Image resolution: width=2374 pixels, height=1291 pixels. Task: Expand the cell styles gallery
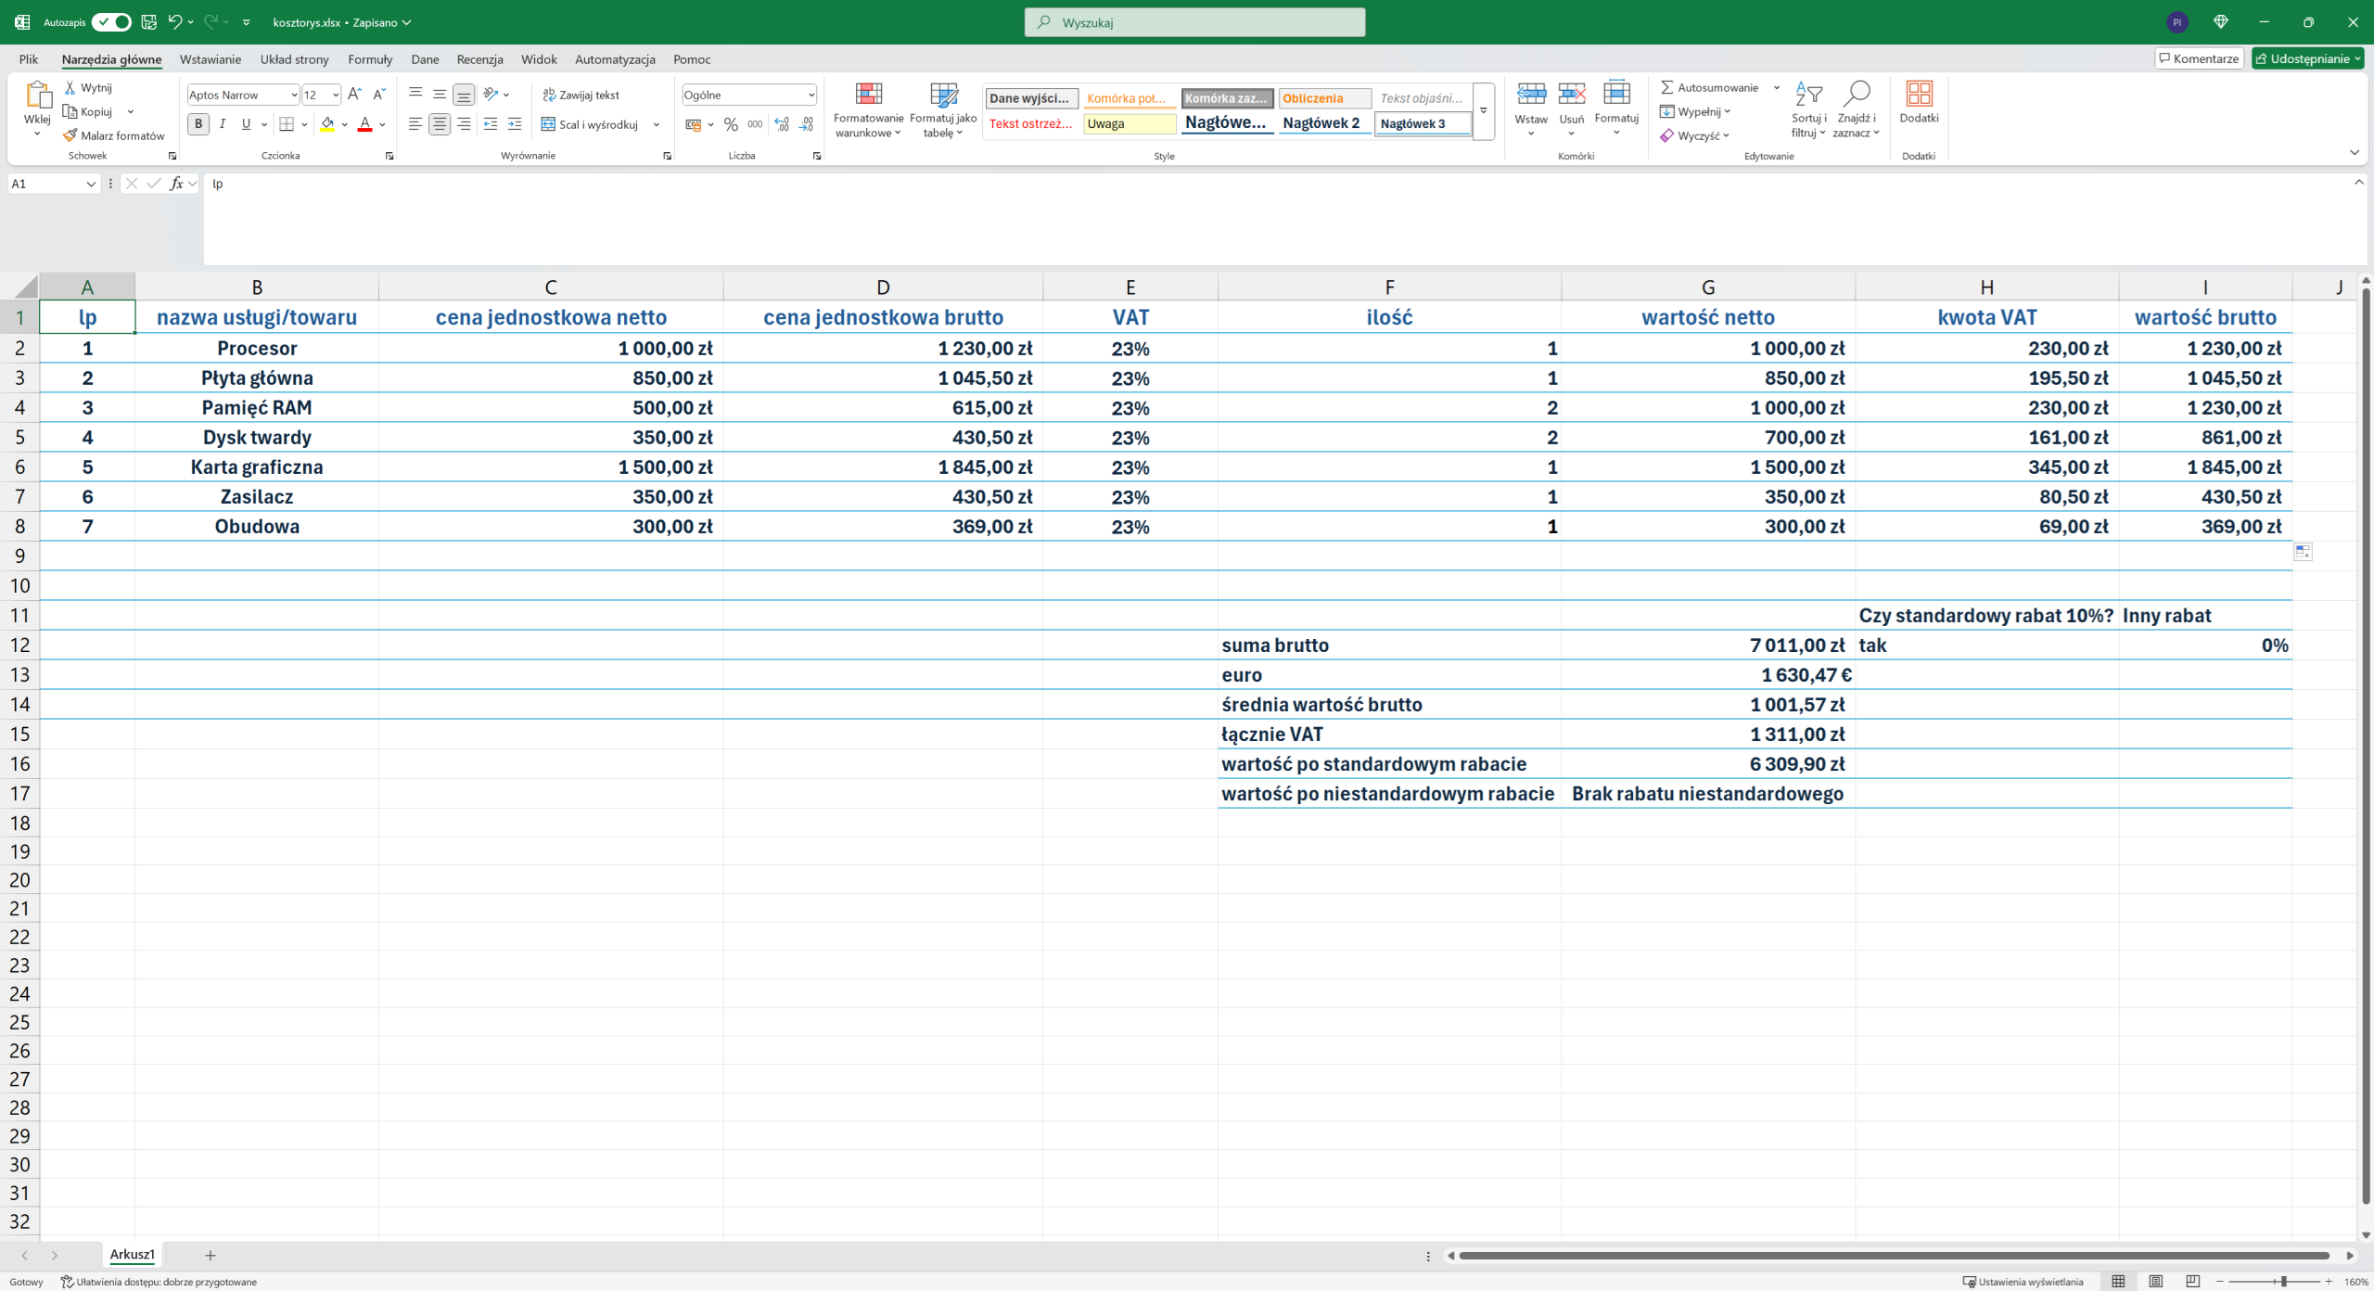point(1483,111)
